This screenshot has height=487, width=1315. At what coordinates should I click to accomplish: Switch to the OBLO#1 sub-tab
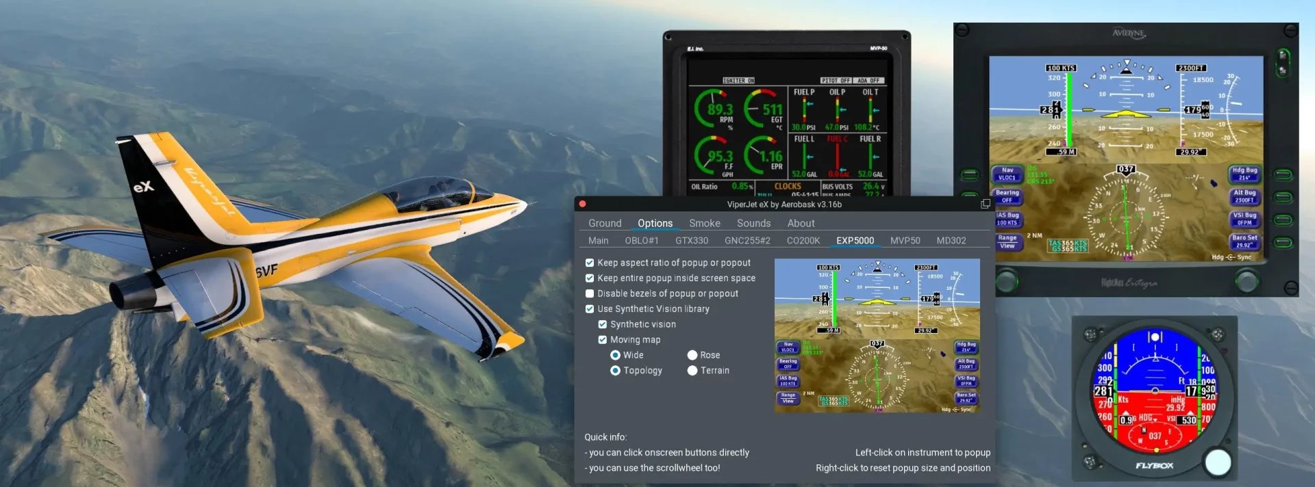click(642, 241)
